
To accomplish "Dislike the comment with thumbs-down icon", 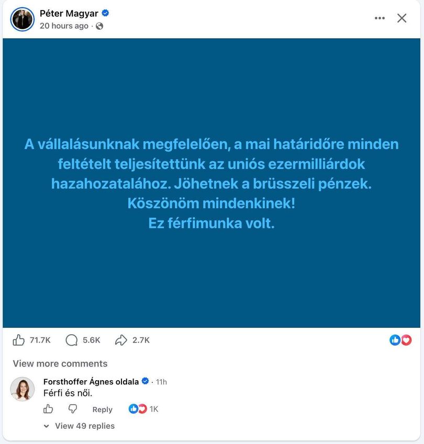I will pos(73,409).
